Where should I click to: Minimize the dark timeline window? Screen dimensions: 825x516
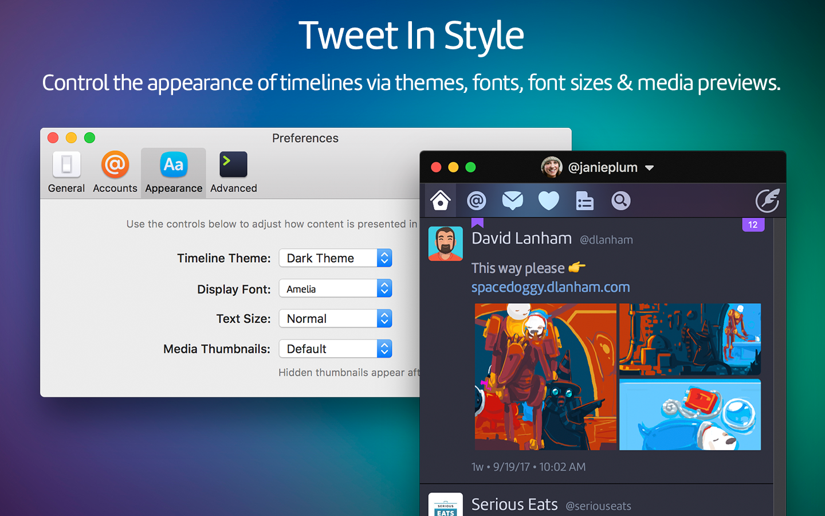point(453,167)
